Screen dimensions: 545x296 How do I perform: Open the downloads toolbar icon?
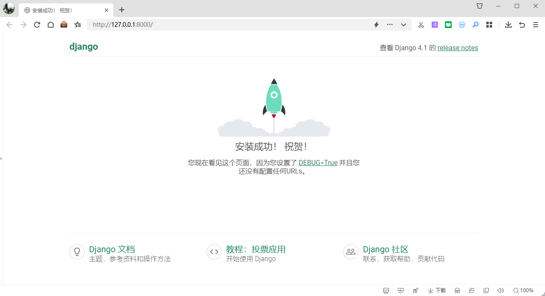click(508, 25)
